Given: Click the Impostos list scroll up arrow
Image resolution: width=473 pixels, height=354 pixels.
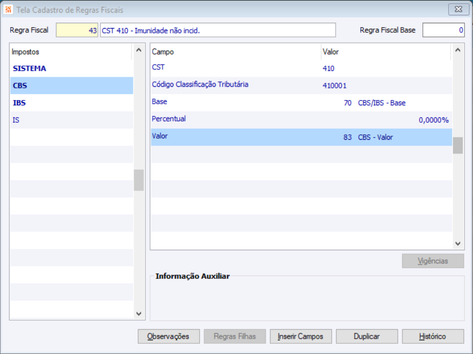Looking at the screenshot, I should (x=139, y=50).
